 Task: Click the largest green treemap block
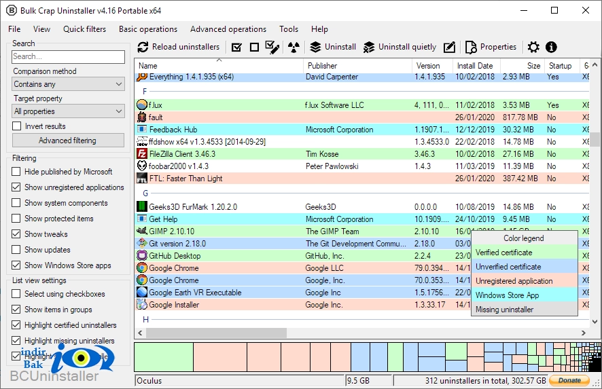pyautogui.click(x=164, y=357)
